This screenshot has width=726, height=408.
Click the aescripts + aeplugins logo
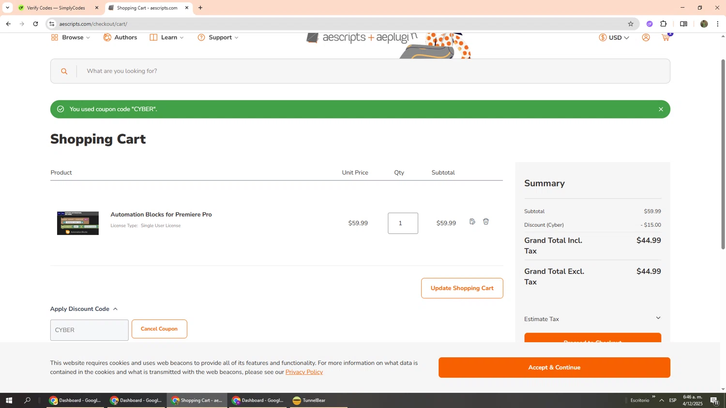tap(362, 38)
